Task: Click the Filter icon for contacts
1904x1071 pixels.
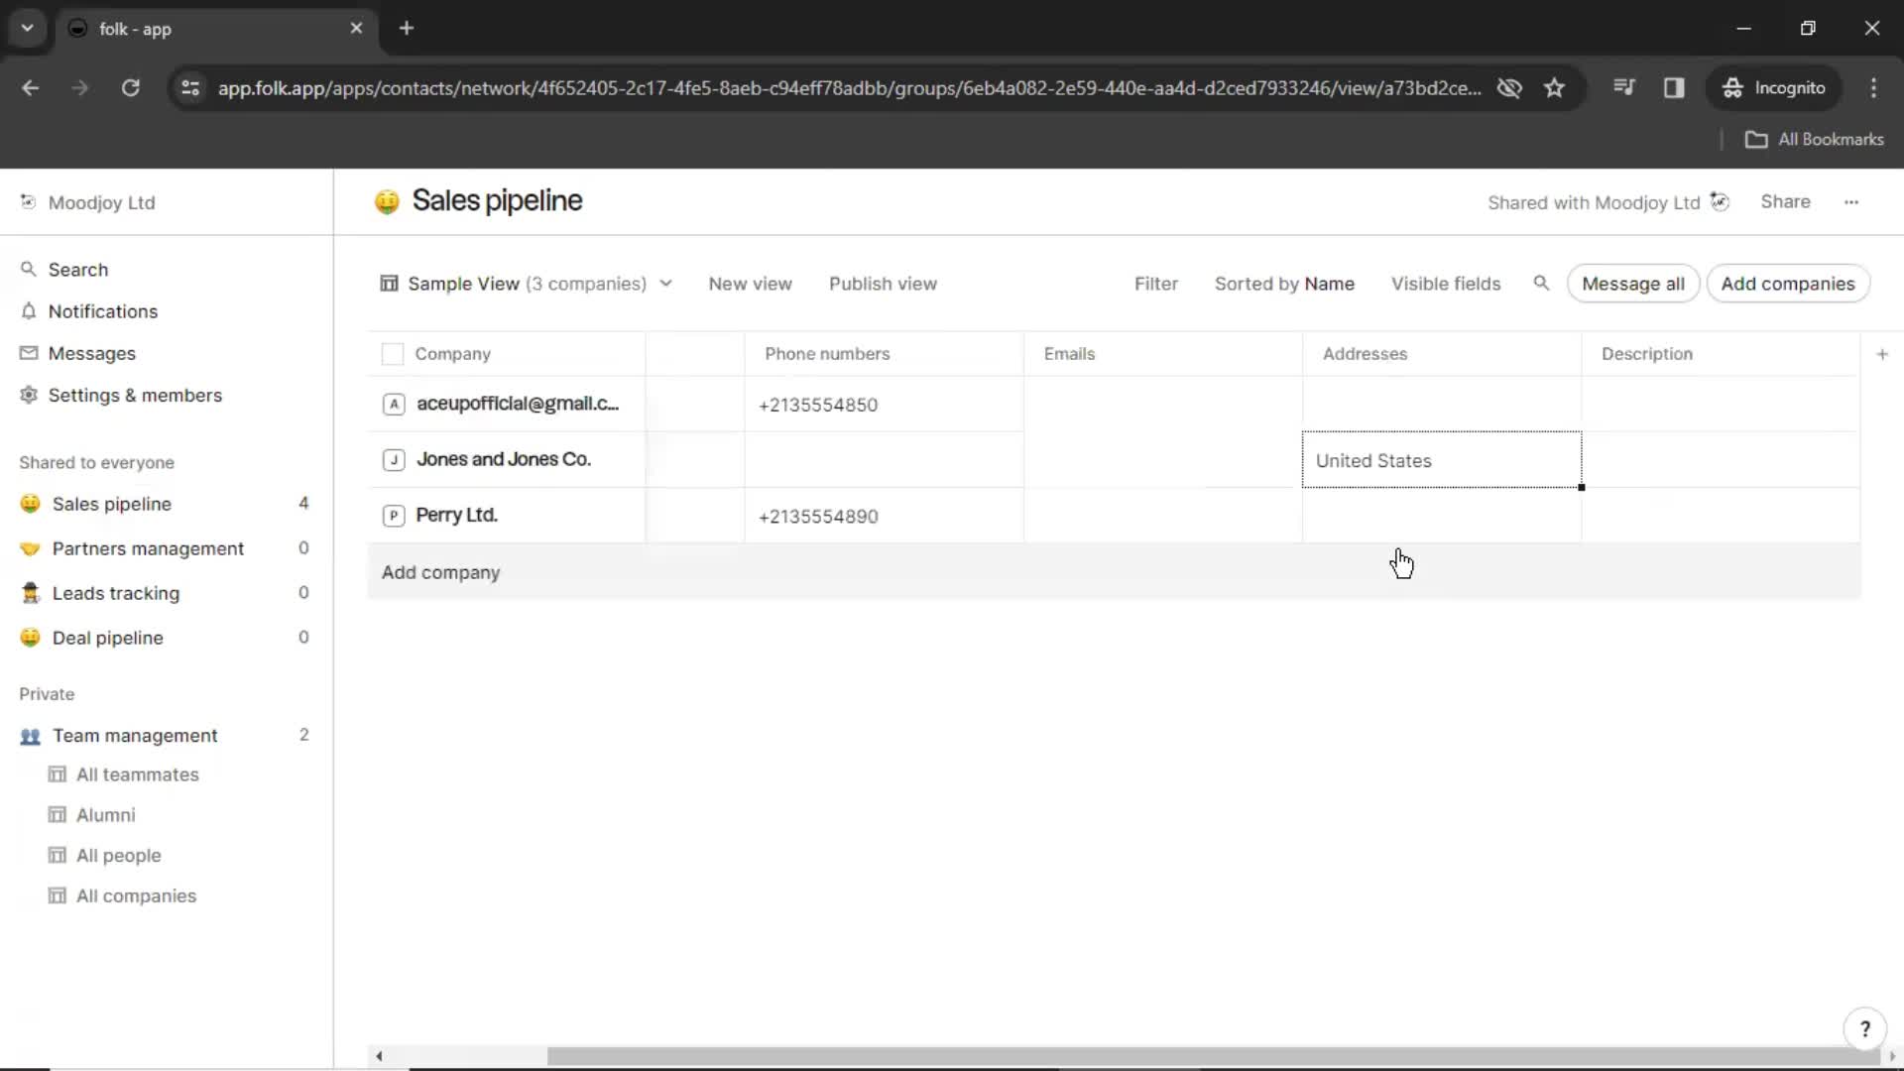Action: pos(1157,284)
